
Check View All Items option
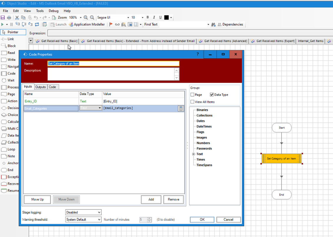click(192, 101)
